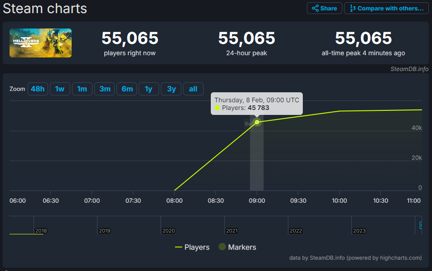Click the navigator handle at right edge

tap(421, 225)
